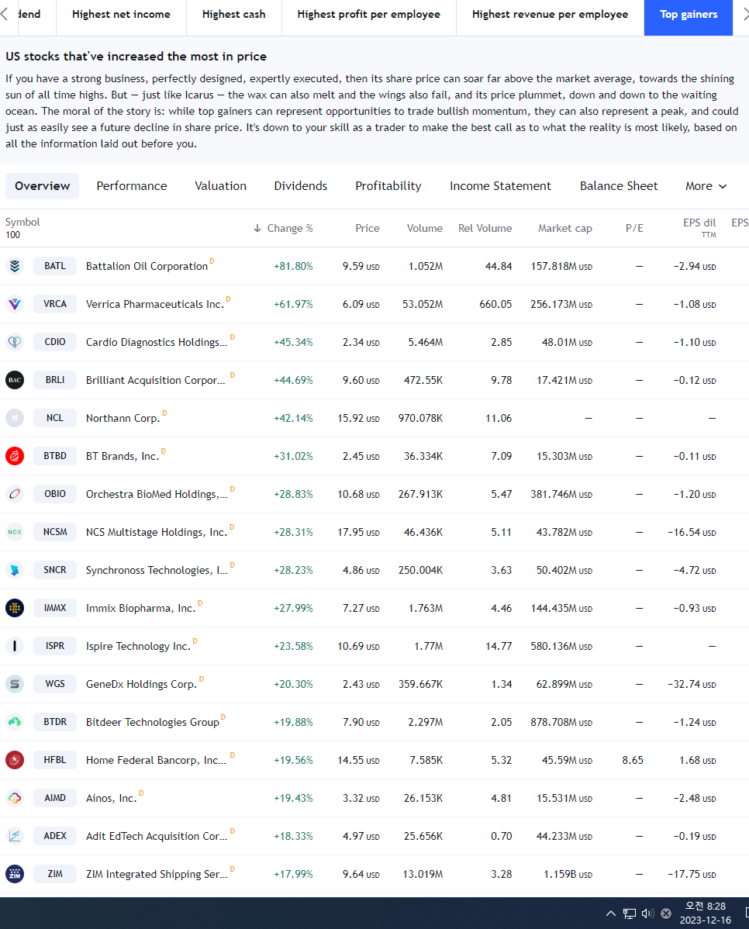Click the Cardio Diagnostics logo icon
Screen dimensions: 749x929
(15, 342)
